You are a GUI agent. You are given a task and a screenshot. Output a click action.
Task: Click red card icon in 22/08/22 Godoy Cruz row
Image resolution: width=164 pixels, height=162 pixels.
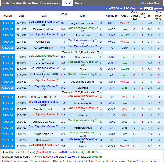point(30,102)
